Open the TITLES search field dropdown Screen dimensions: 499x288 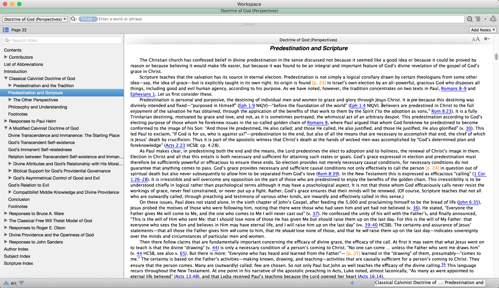coord(88,19)
